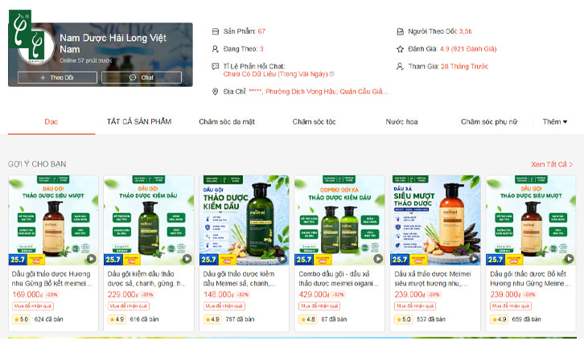
Task: Click Mua để nhận quà under 429.000 price
Action: pos(319,306)
